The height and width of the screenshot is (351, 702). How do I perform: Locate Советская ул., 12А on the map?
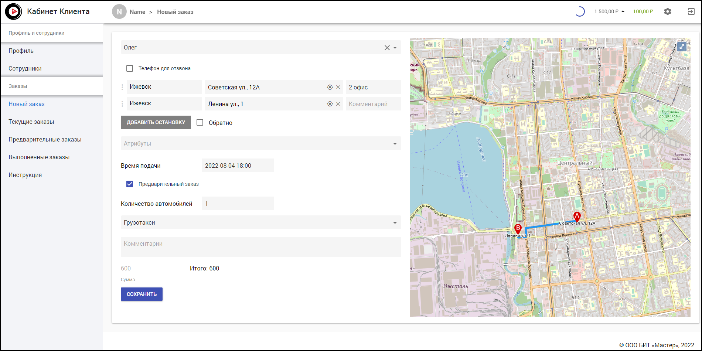point(330,88)
